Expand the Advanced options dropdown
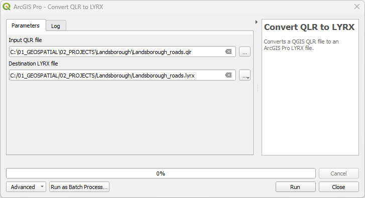The height and width of the screenshot is (198, 365). click(x=26, y=187)
